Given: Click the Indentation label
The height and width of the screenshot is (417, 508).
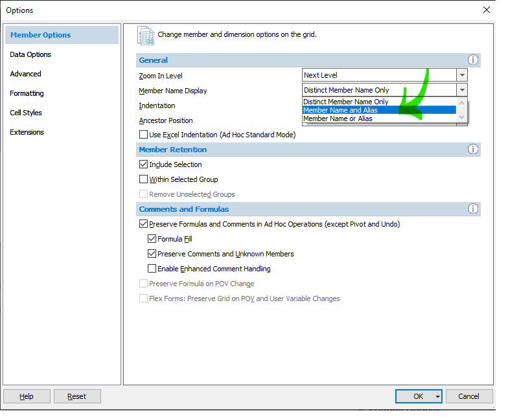Looking at the screenshot, I should 157,106.
